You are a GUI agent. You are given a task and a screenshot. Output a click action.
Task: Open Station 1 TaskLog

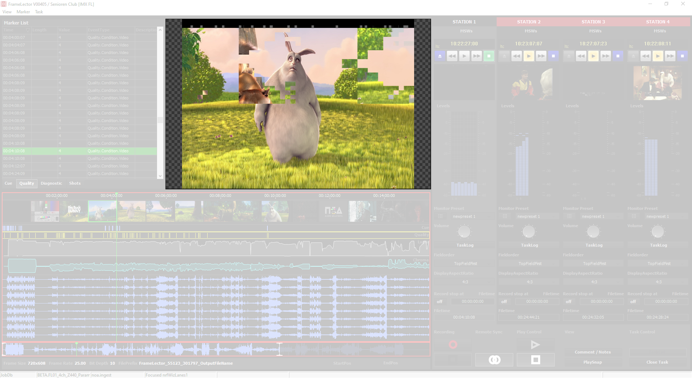[465, 245]
